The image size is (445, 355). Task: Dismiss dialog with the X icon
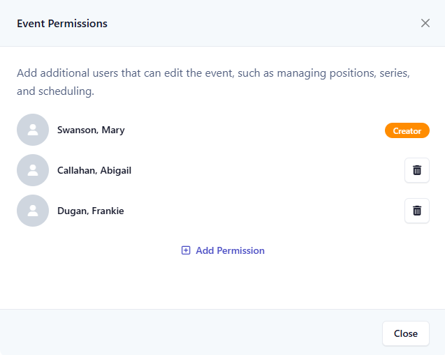coord(425,23)
